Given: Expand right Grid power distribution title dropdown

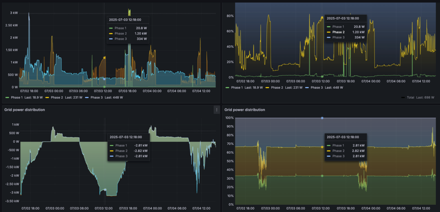Looking at the screenshot, I should click(245, 109).
